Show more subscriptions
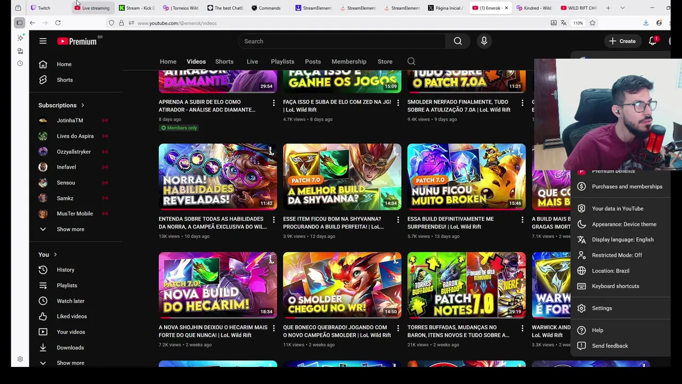682x384 pixels. [76, 229]
